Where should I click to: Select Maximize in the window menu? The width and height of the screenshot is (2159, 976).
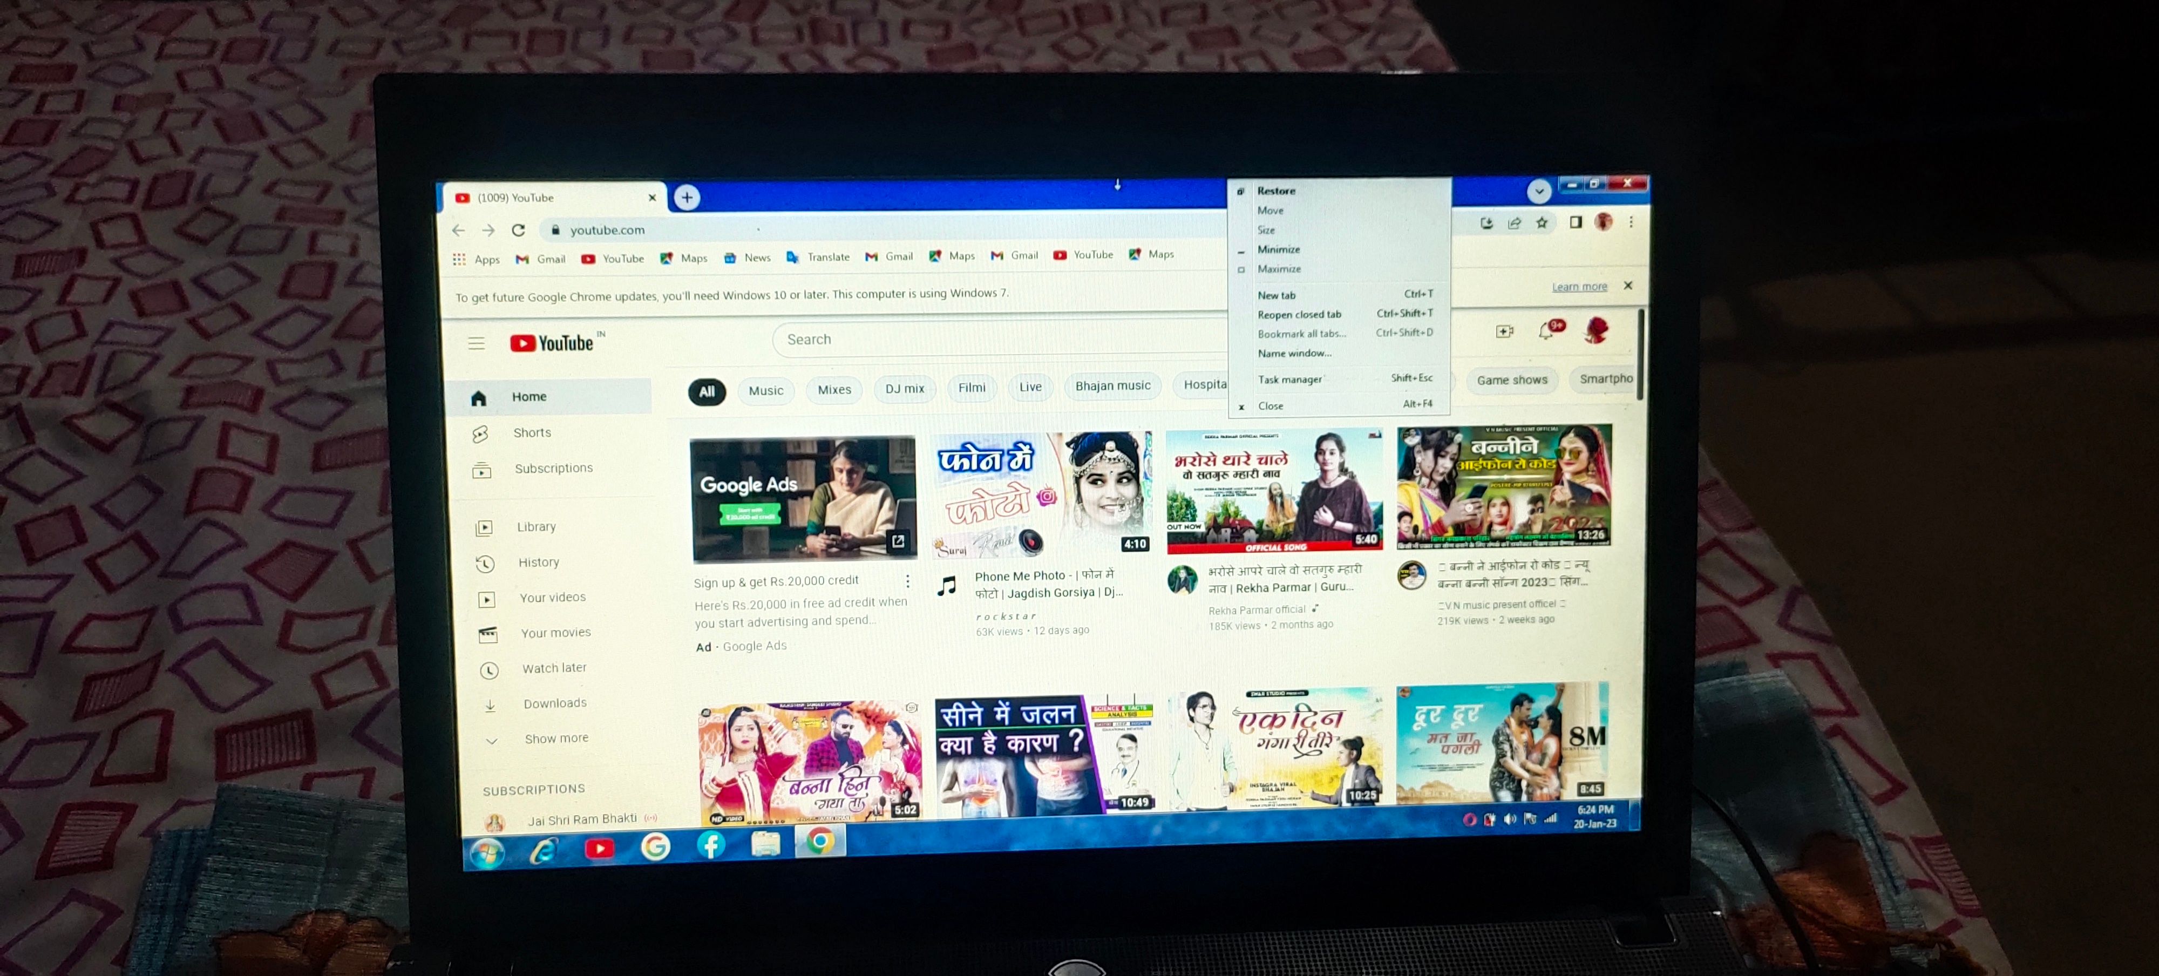click(x=1339, y=269)
